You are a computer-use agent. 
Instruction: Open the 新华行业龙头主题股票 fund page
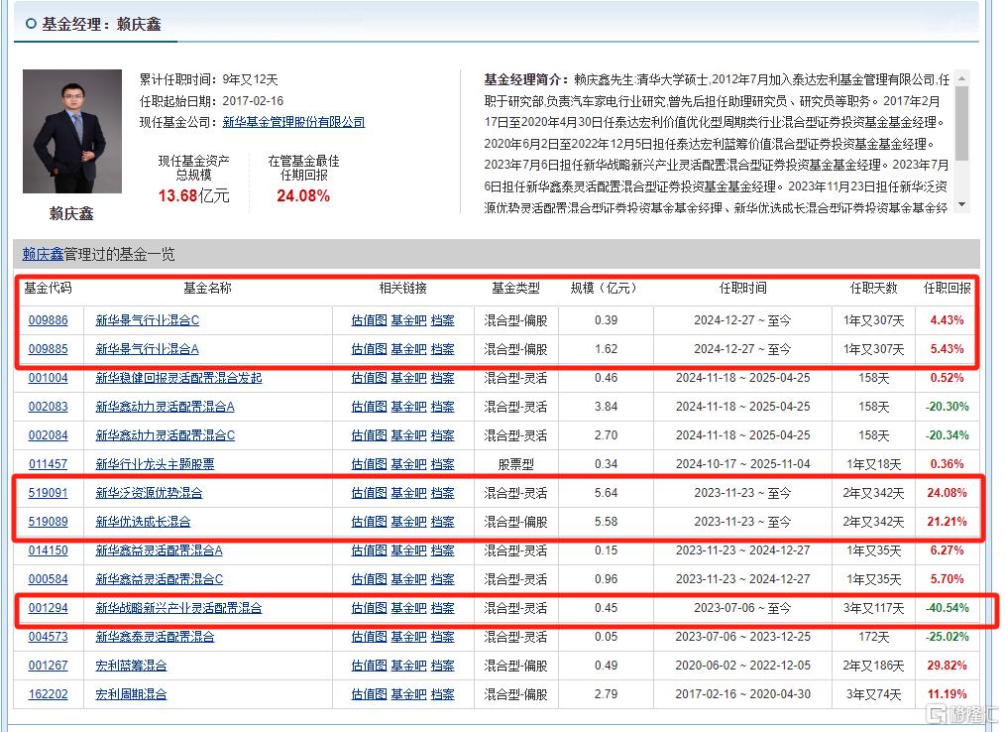[x=155, y=464]
